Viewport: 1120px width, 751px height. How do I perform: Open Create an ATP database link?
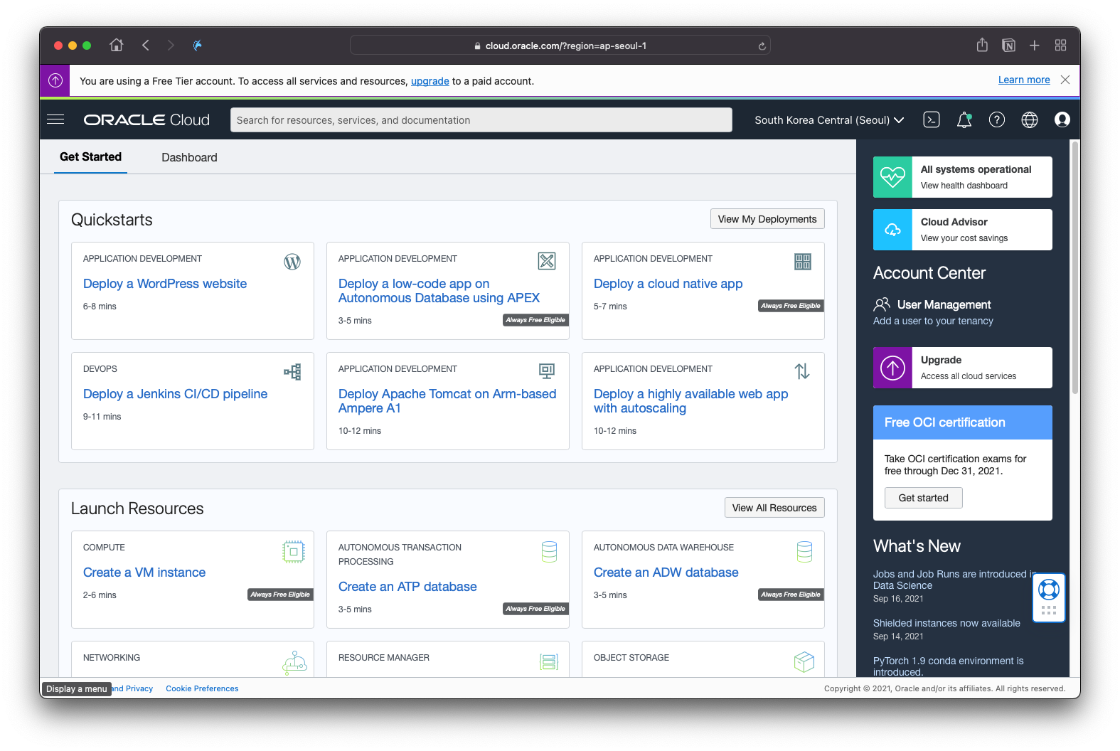click(407, 587)
